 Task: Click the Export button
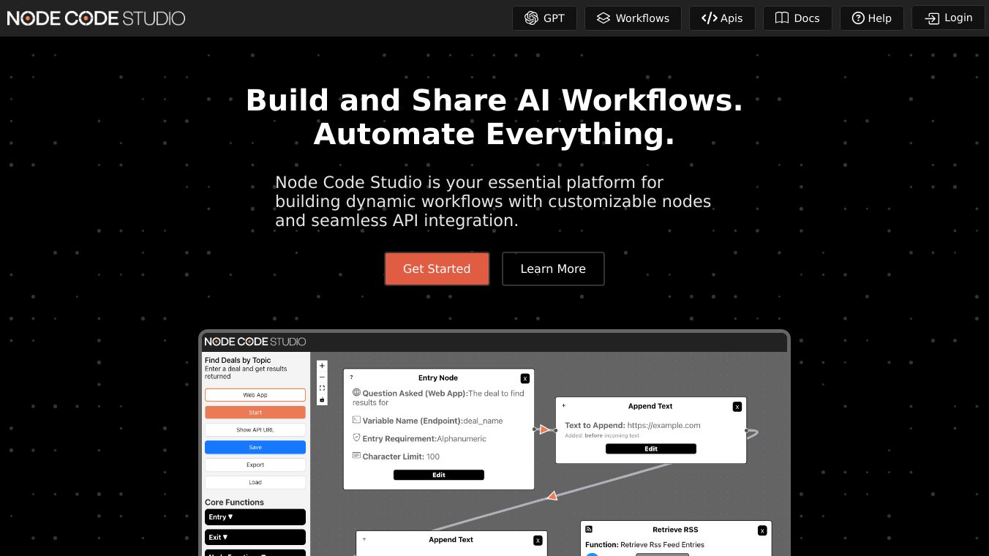pyautogui.click(x=255, y=465)
